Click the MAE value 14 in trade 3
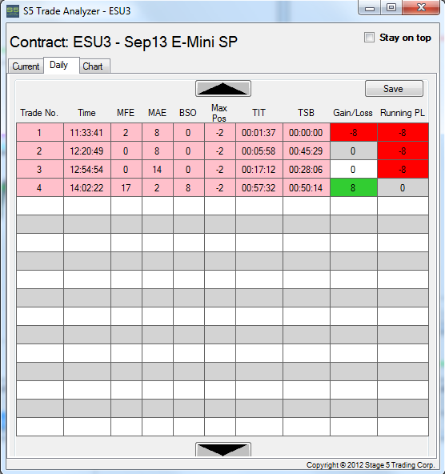This screenshot has width=445, height=474. [x=158, y=169]
